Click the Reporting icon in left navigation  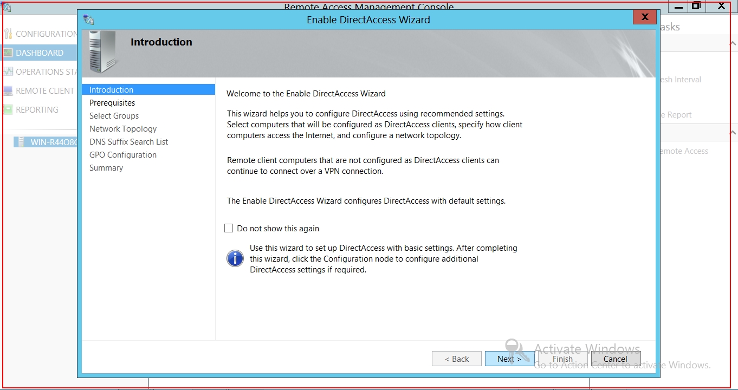(x=8, y=110)
